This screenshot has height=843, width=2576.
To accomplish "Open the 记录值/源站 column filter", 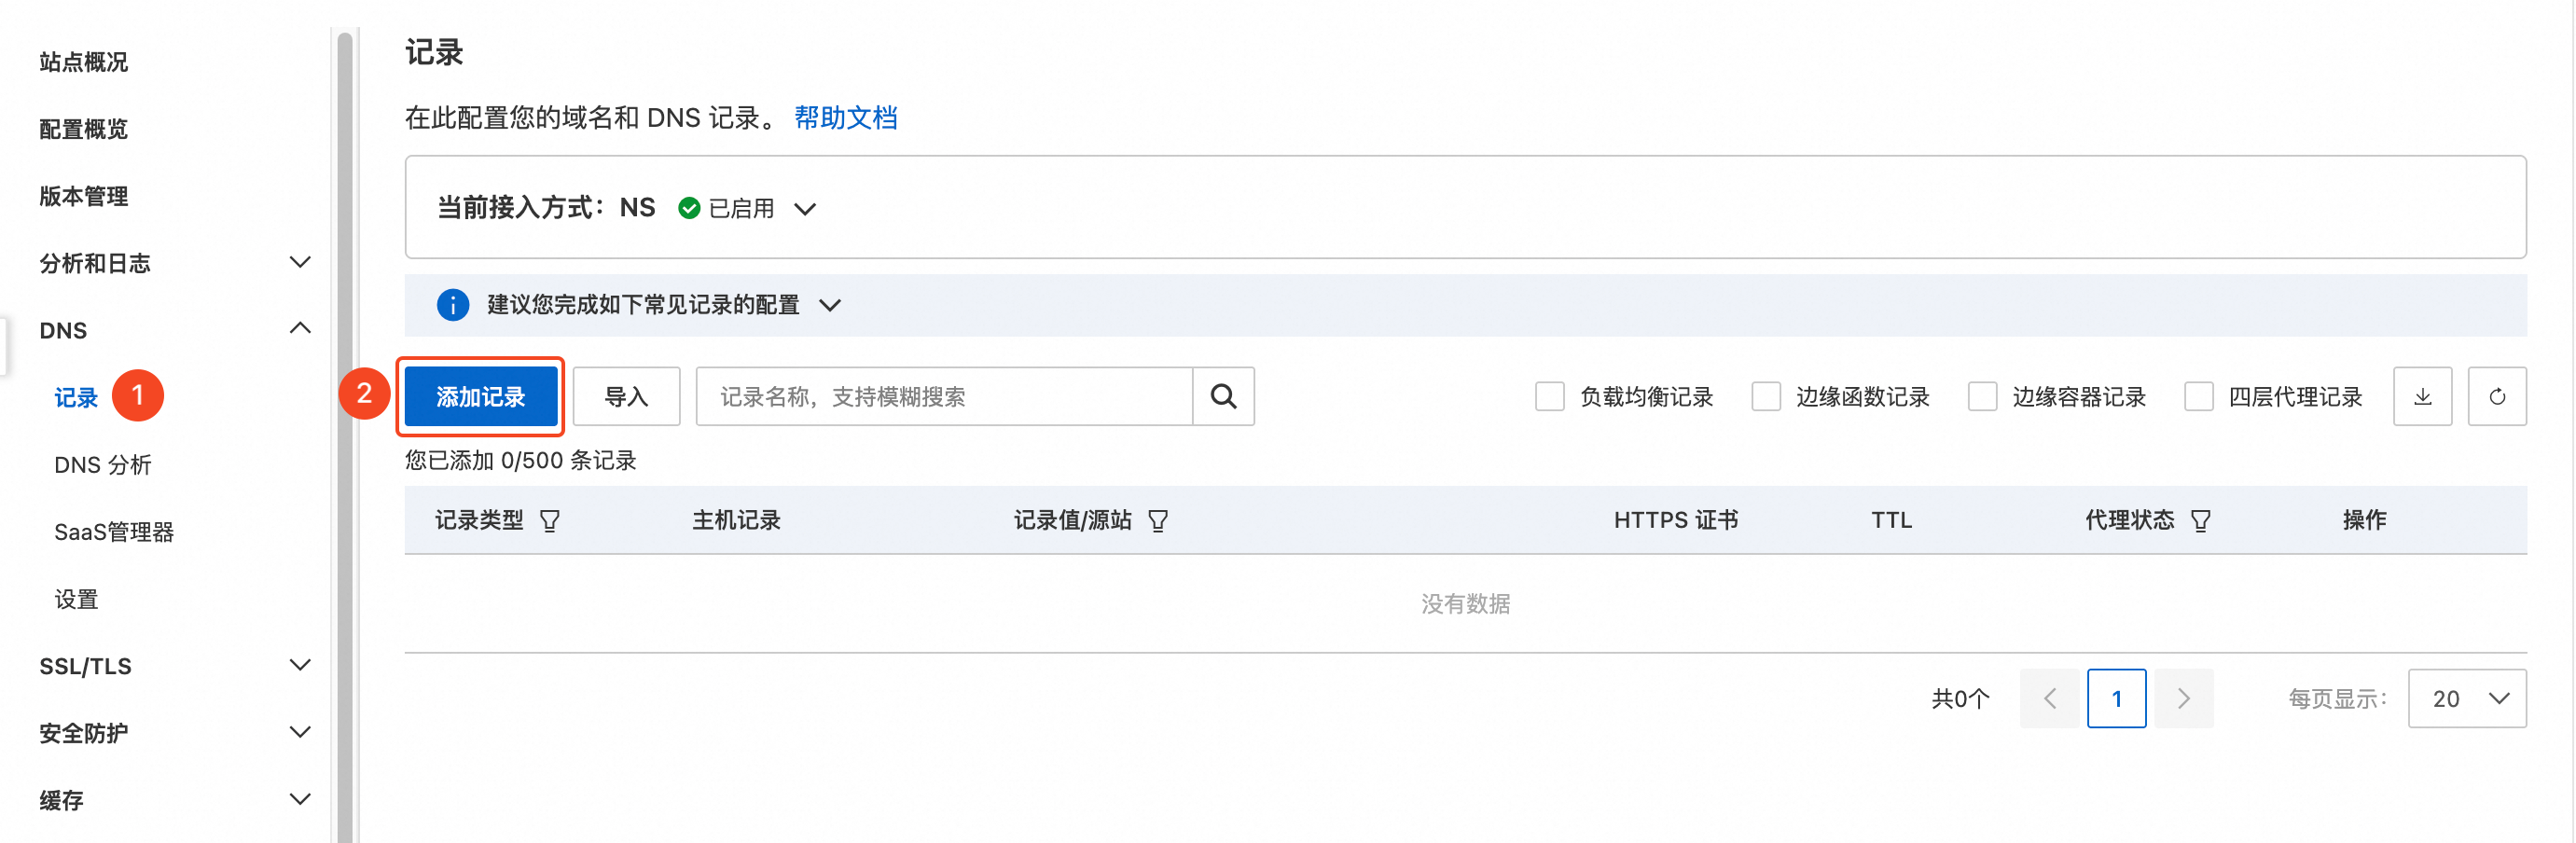I will 1158,520.
